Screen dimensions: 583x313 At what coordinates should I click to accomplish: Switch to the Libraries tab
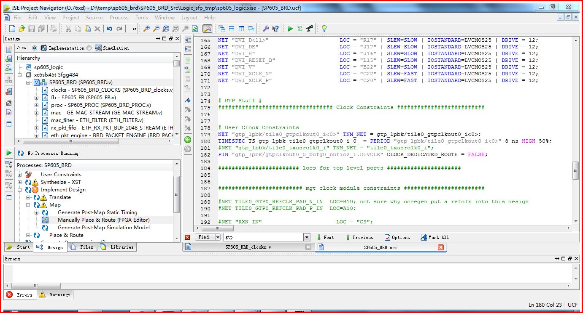click(x=117, y=247)
